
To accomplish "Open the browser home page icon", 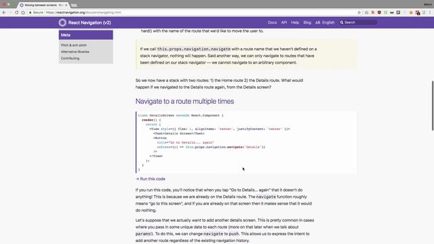I will (x=23, y=12).
